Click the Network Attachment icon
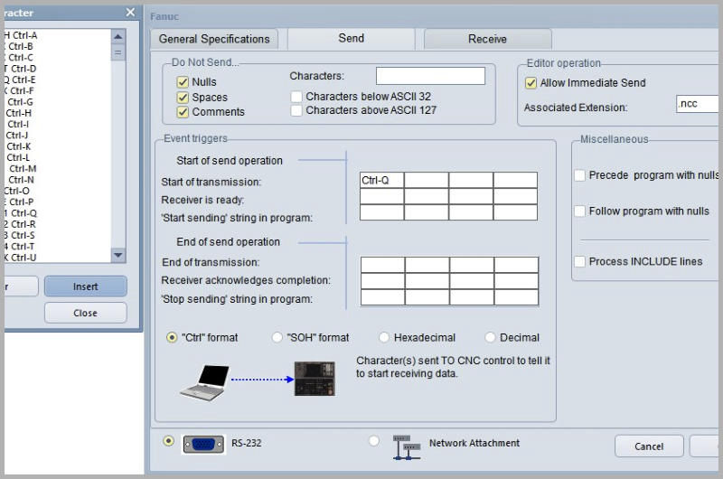723x479 pixels. click(x=406, y=446)
